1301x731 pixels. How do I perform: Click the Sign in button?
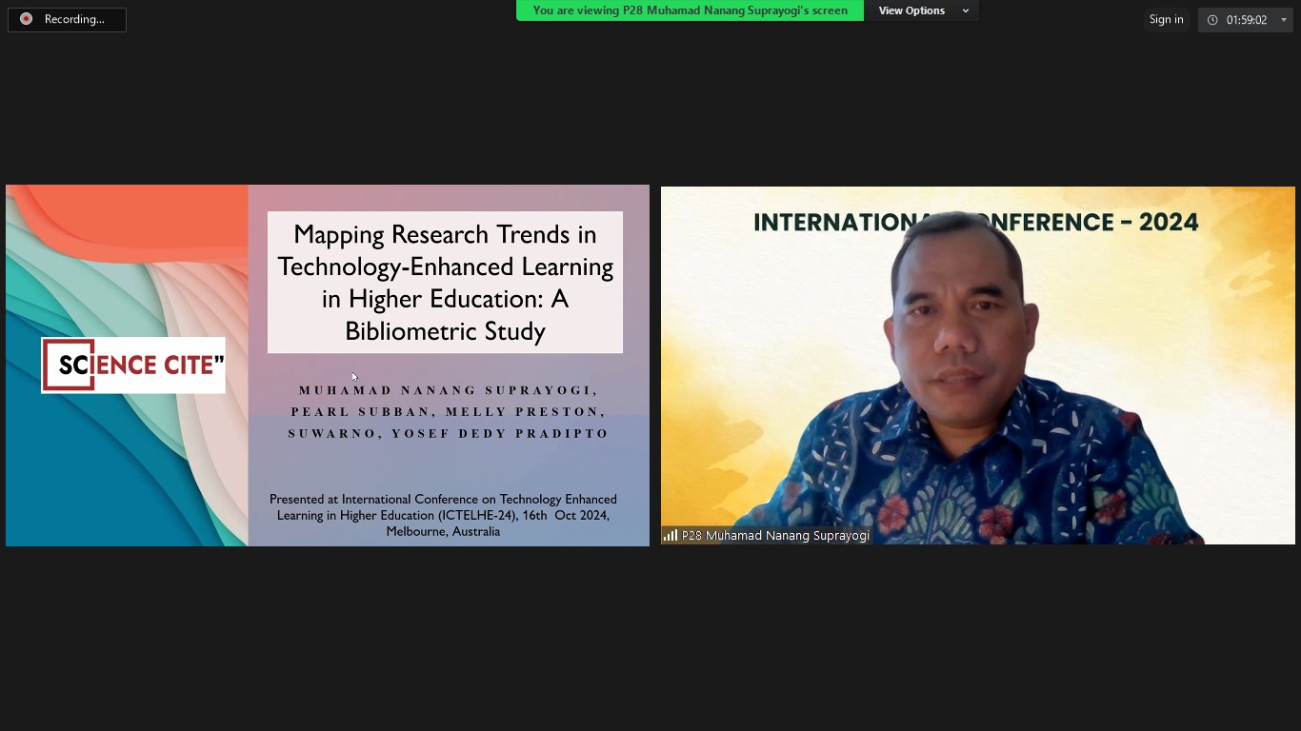pyautogui.click(x=1166, y=19)
